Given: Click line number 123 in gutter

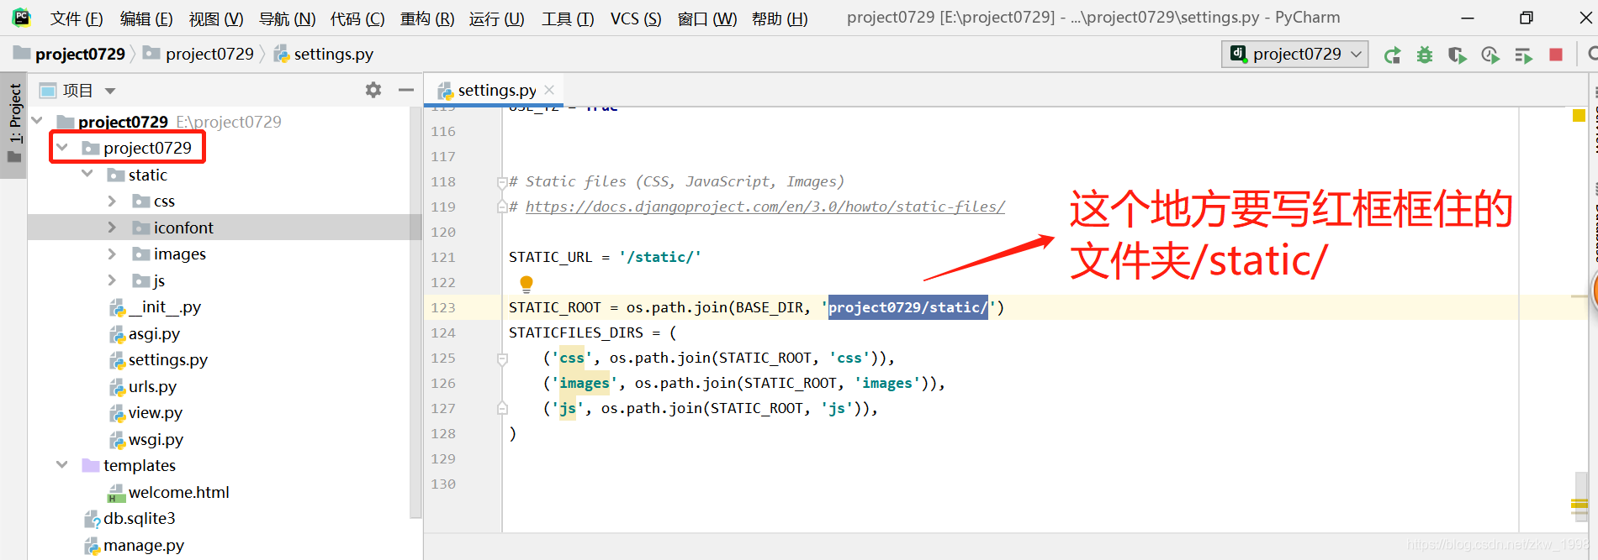Looking at the screenshot, I should (x=443, y=307).
